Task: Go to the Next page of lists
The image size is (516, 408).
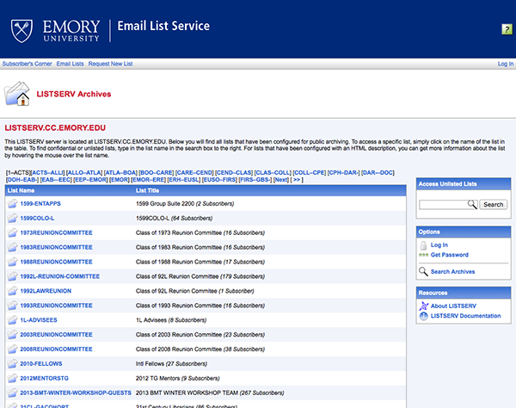Action: [280, 180]
